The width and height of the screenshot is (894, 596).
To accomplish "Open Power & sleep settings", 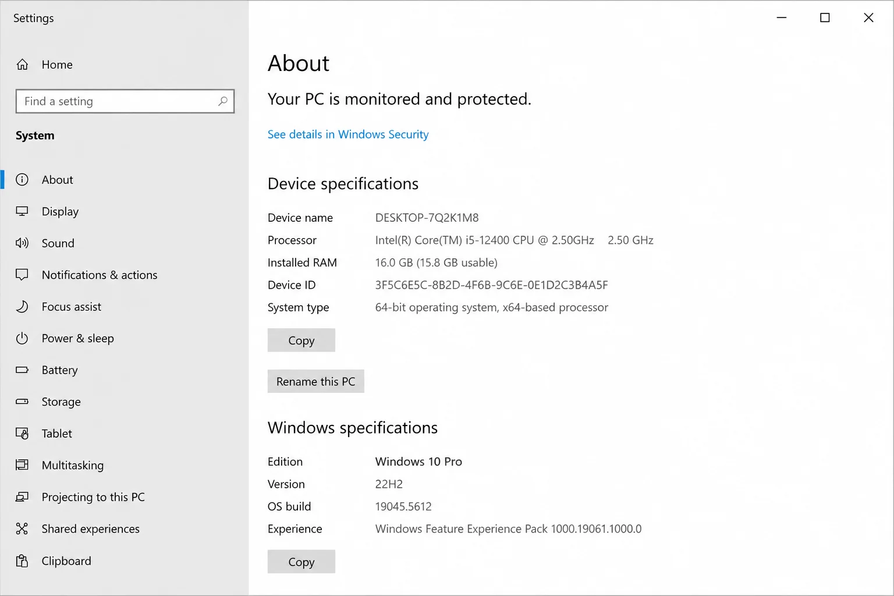I will 78,339.
